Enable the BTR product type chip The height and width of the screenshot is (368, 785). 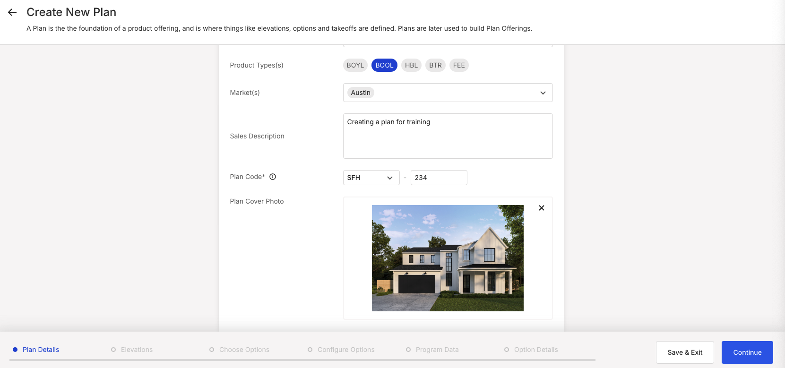435,65
